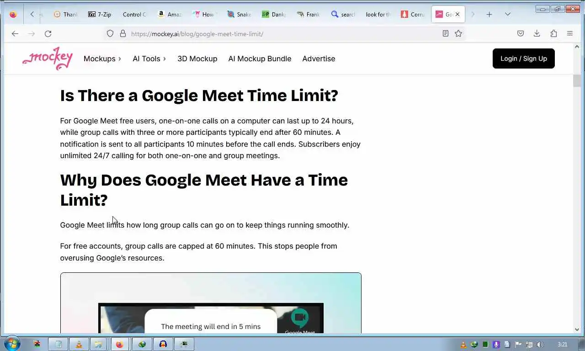The width and height of the screenshot is (585, 351).
Task: Open the Action Center flag icon
Action: (x=518, y=345)
